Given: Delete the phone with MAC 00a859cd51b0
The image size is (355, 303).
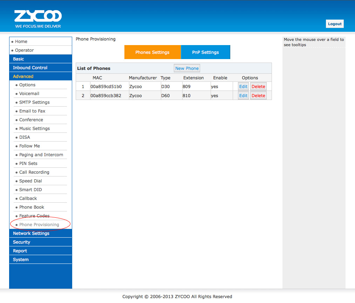Looking at the screenshot, I should point(258,86).
